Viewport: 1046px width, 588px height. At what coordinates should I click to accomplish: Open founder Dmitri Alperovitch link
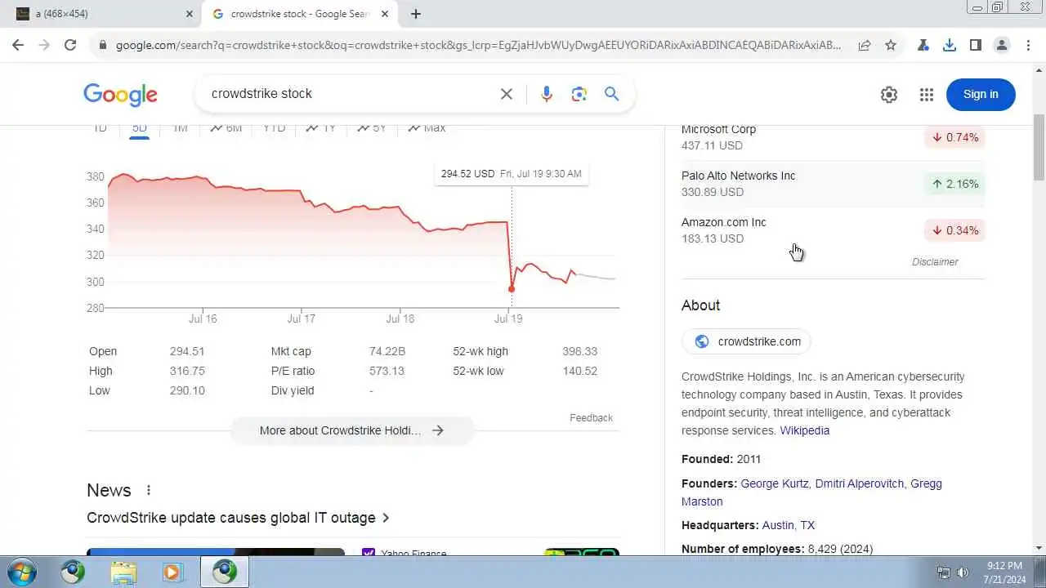[x=859, y=483]
